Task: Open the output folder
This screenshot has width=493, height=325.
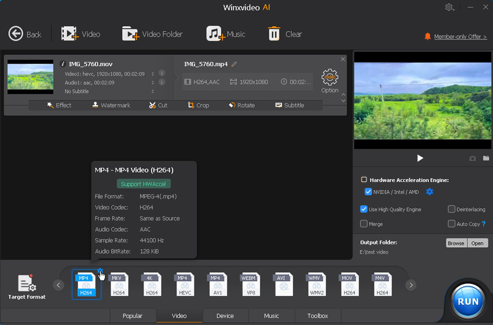Action: click(x=477, y=243)
